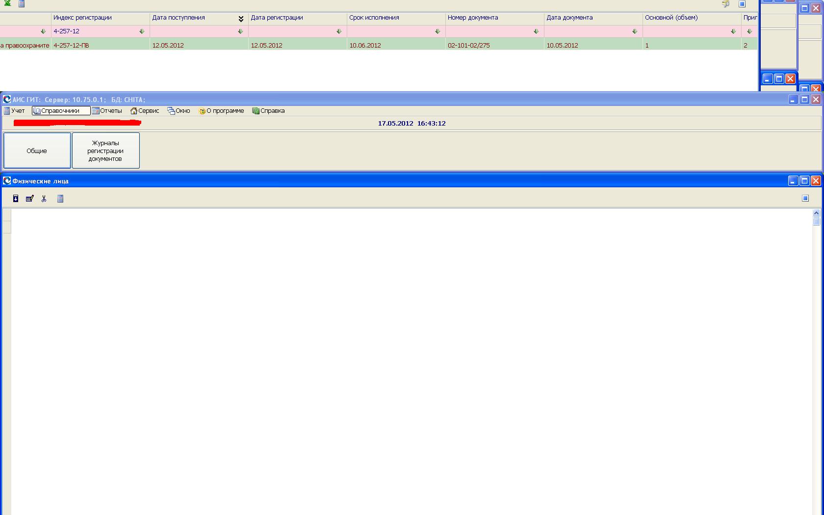The width and height of the screenshot is (824, 515).
Task: Open the Сервис menu
Action: coord(145,111)
